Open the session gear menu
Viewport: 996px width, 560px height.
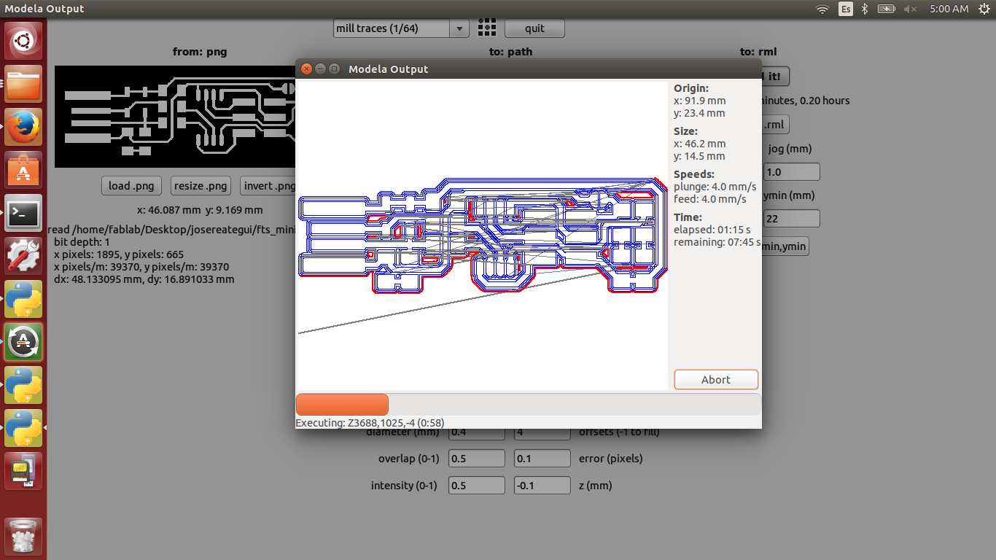coord(984,9)
